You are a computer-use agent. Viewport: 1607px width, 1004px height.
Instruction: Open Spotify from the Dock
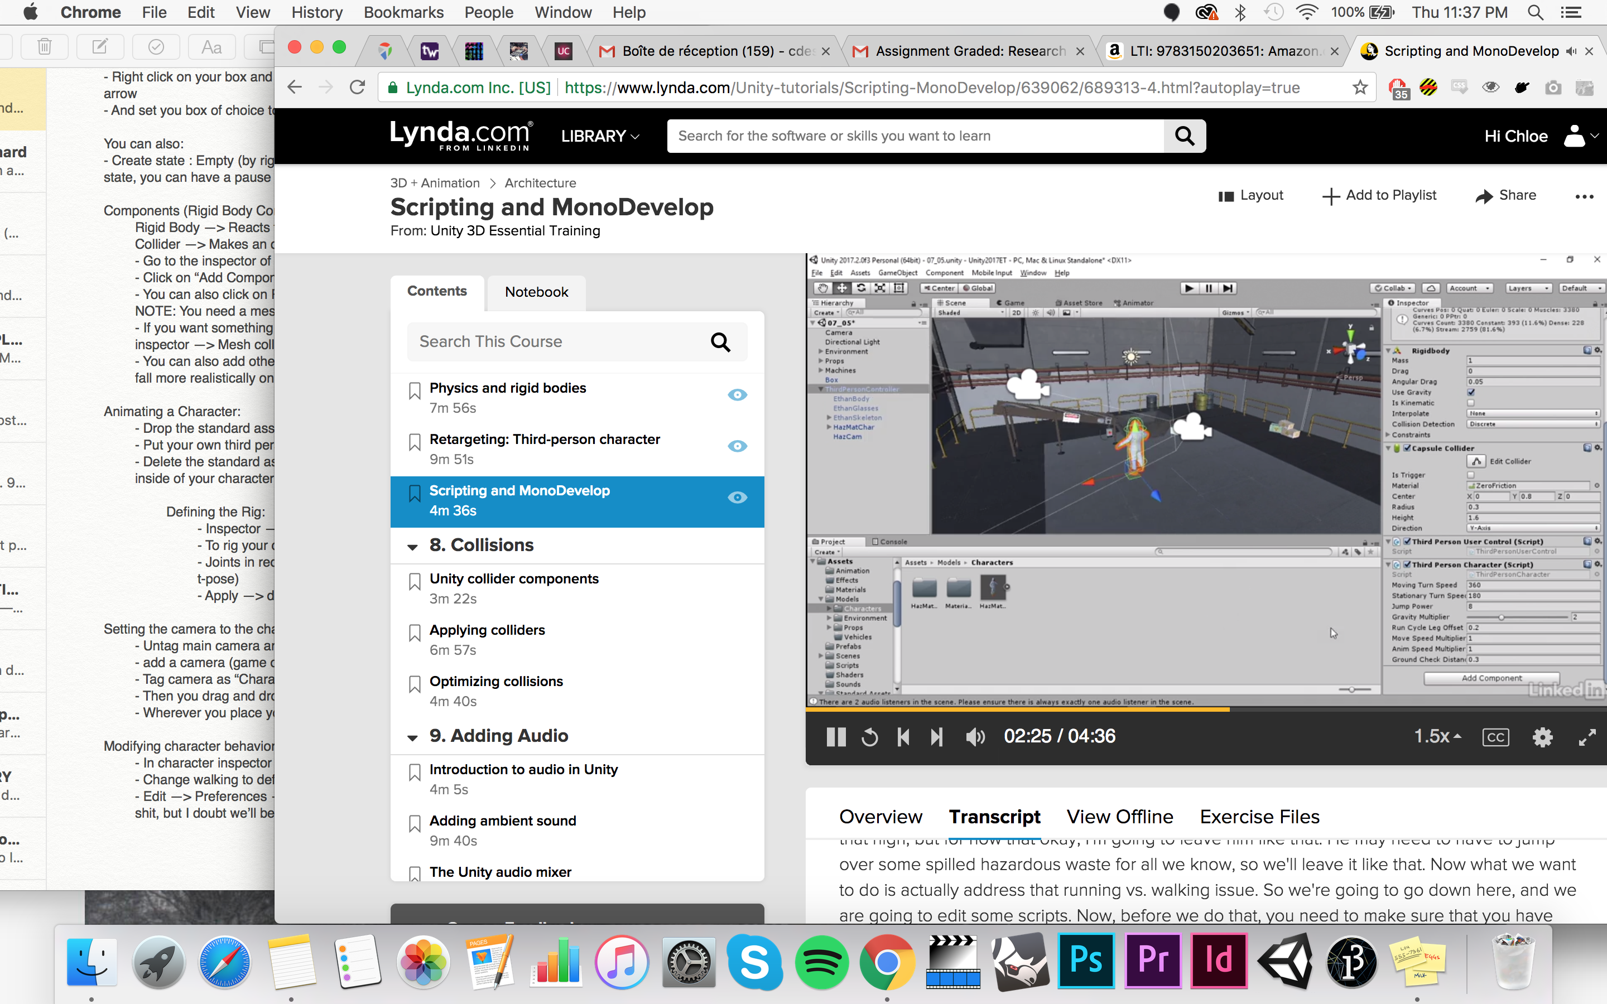coord(821,962)
